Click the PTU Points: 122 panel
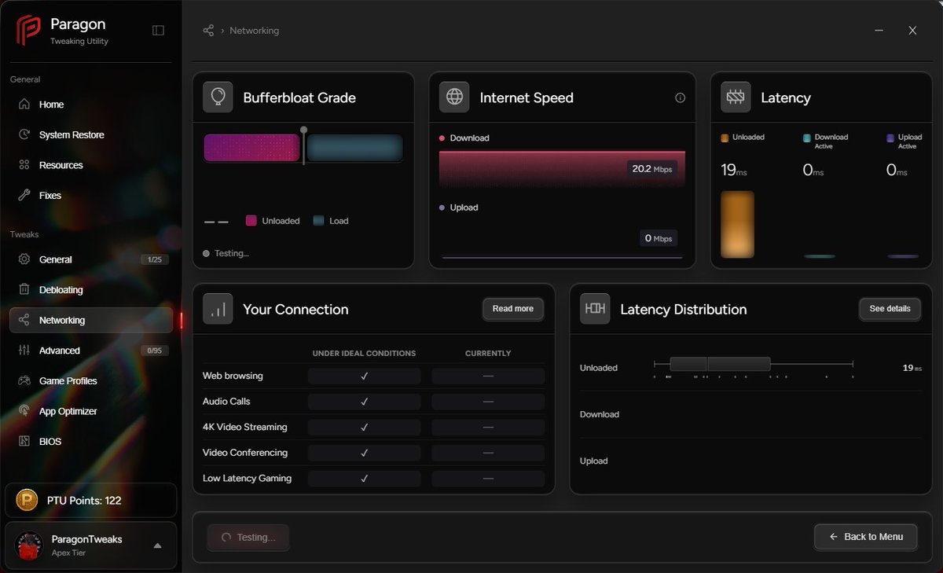 [x=91, y=500]
